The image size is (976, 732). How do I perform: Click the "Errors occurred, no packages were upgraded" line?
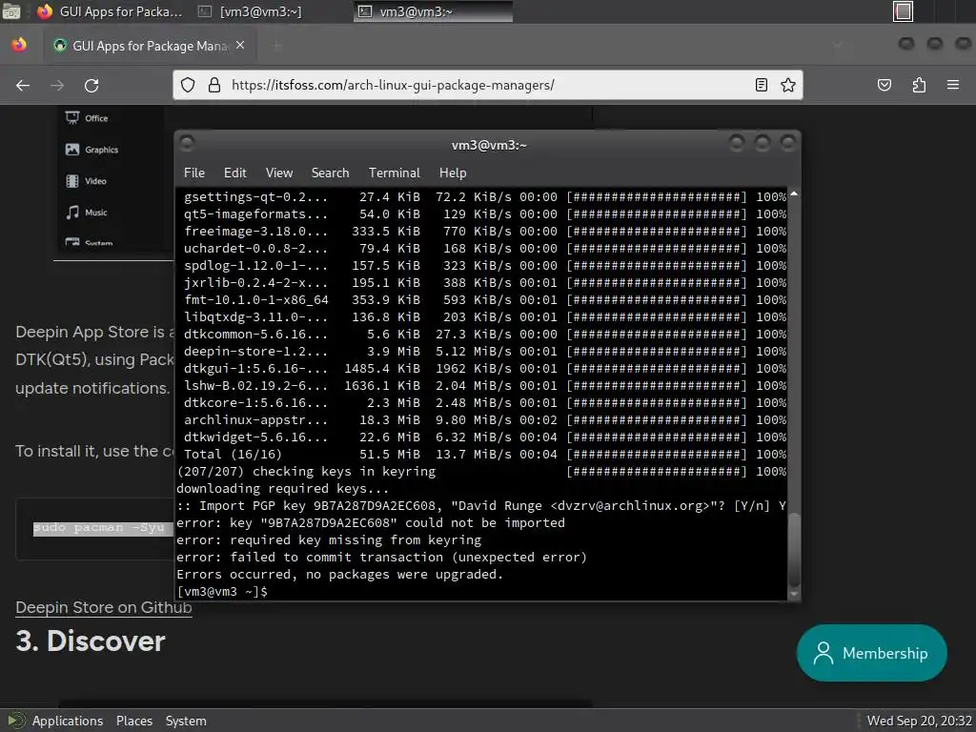point(340,575)
